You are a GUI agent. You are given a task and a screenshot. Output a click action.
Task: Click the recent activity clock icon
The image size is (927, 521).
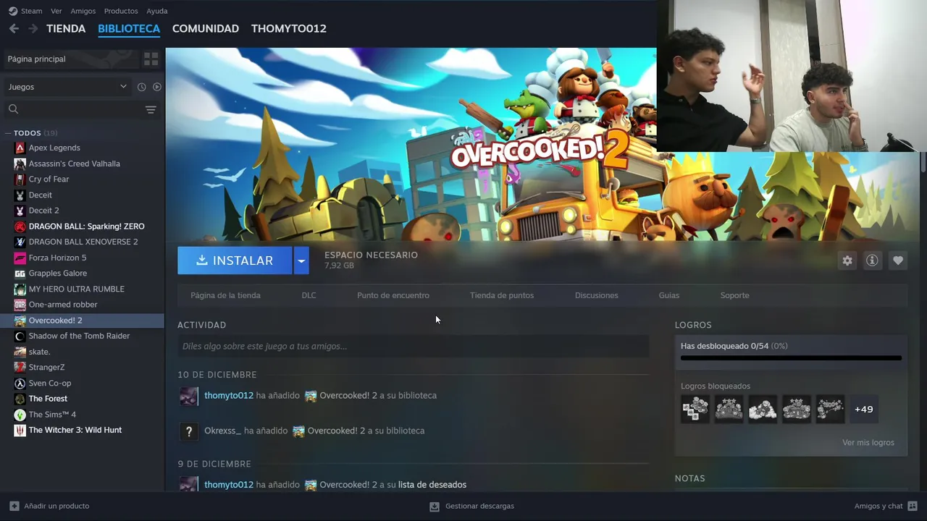tap(141, 87)
